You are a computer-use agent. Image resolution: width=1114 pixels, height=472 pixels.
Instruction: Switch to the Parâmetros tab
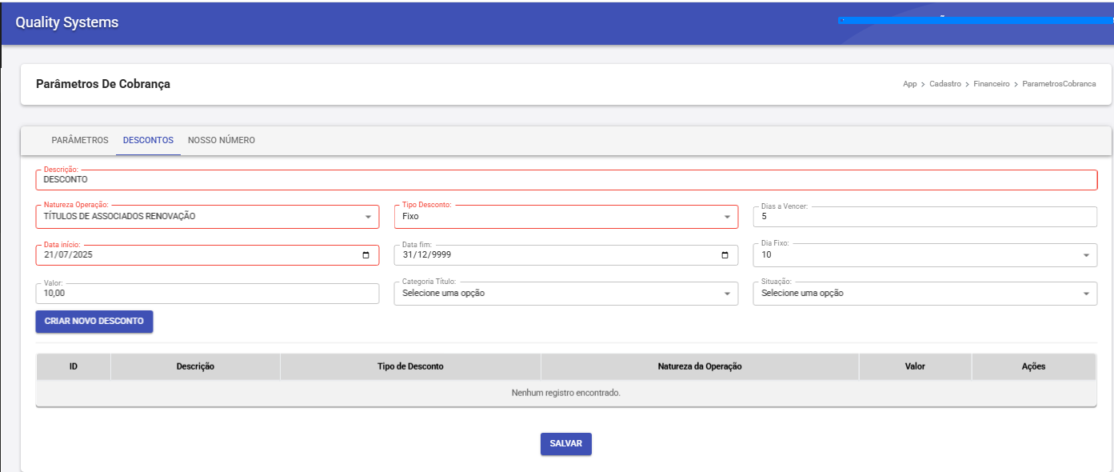coord(80,140)
